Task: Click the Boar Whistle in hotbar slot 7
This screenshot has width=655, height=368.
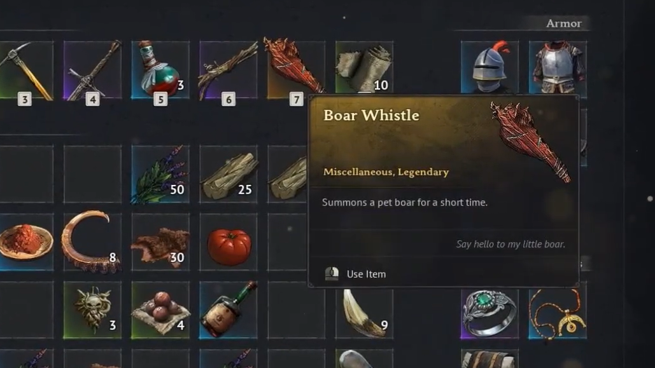Action: 296,69
